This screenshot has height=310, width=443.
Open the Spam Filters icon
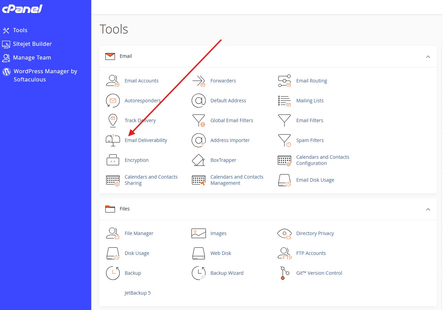coord(284,140)
